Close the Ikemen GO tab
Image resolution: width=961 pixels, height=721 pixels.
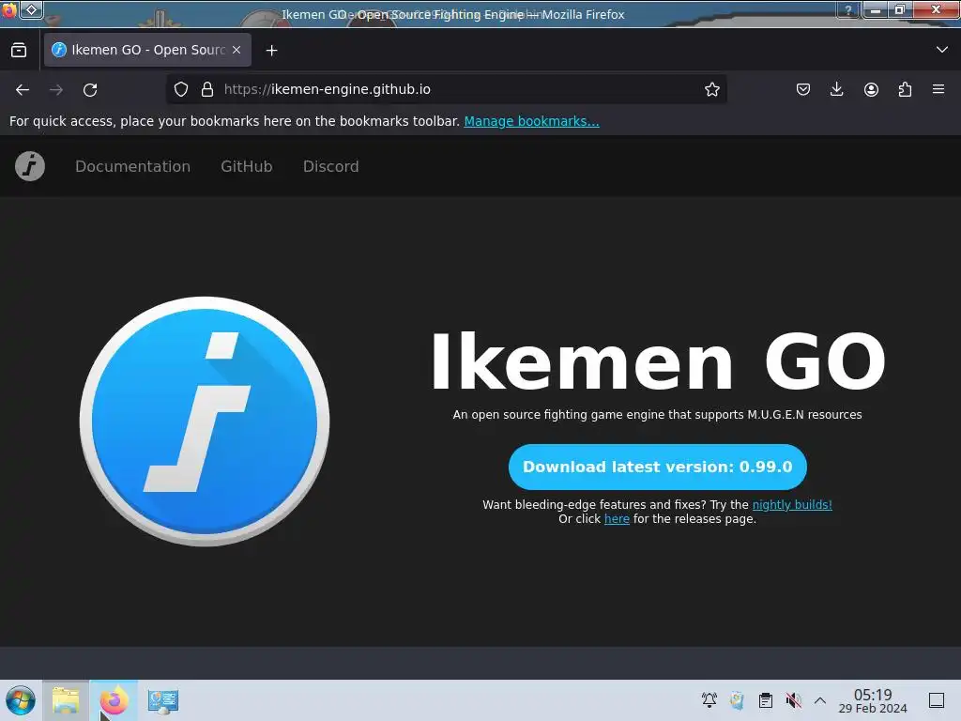236,51
